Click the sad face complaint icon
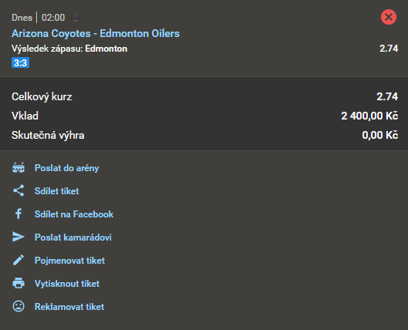Viewport: 408px width, 330px height. tap(19, 306)
